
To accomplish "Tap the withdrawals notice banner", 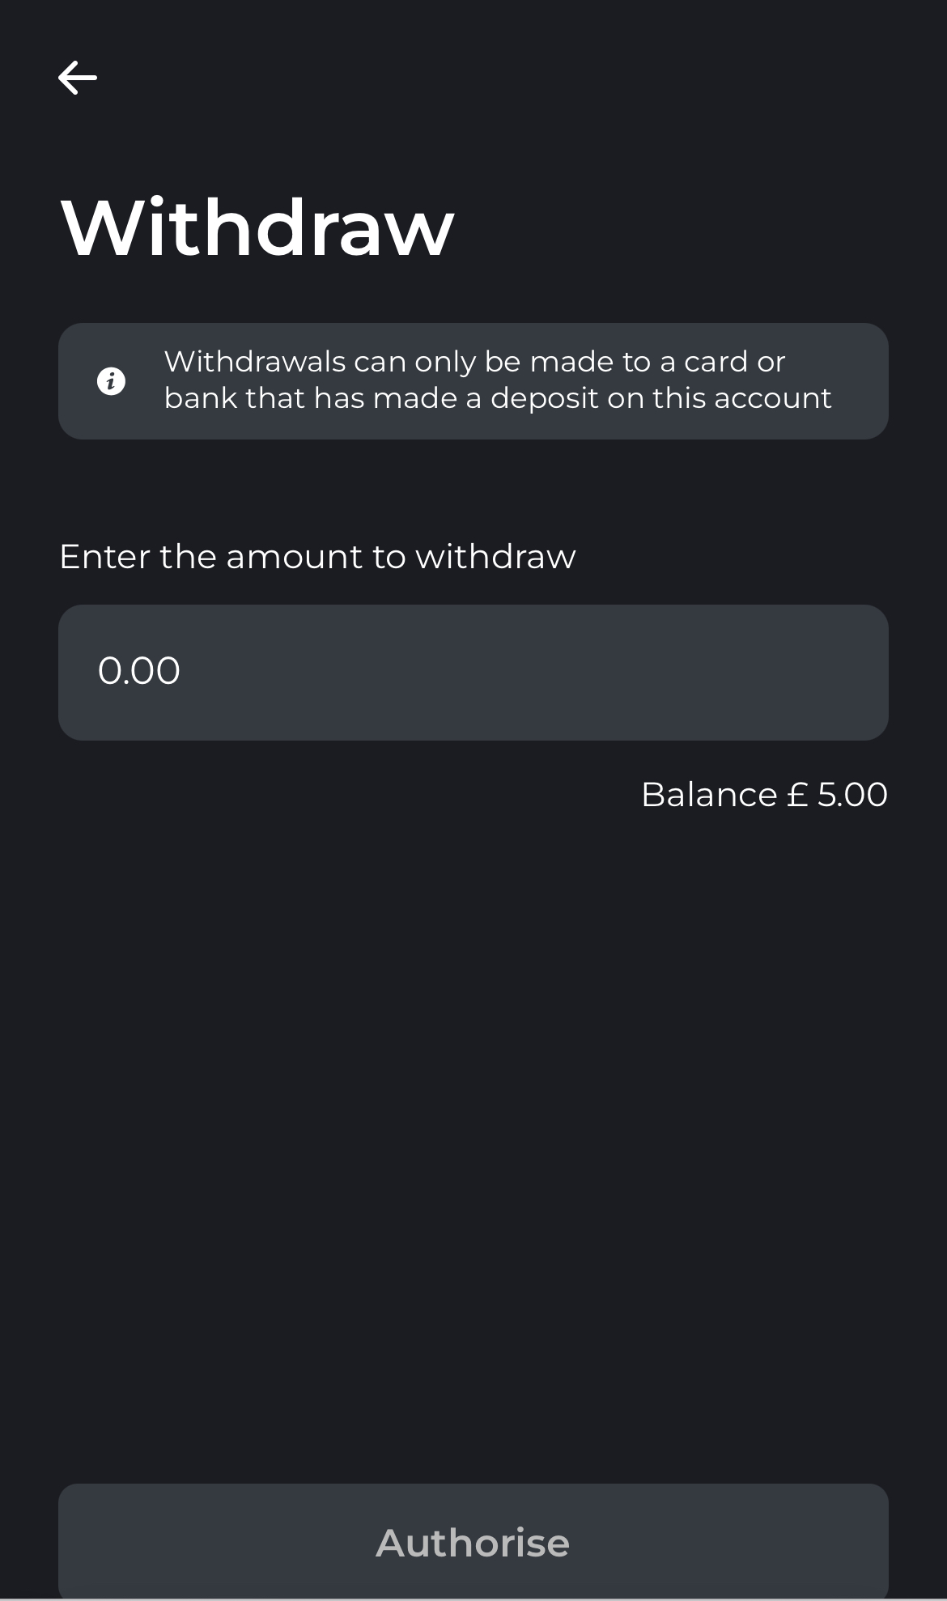I will tap(473, 380).
